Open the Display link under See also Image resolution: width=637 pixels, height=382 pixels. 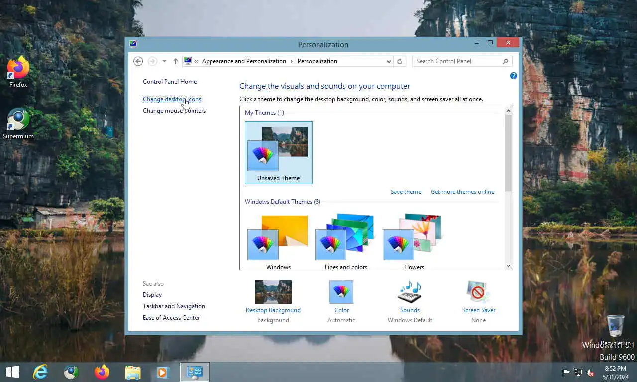(152, 295)
